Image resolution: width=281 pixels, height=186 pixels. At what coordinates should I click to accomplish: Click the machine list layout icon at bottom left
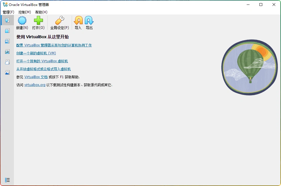[x=7, y=179]
